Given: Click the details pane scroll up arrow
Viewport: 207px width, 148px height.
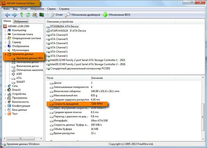Looking at the screenshot, I should [x=203, y=78].
